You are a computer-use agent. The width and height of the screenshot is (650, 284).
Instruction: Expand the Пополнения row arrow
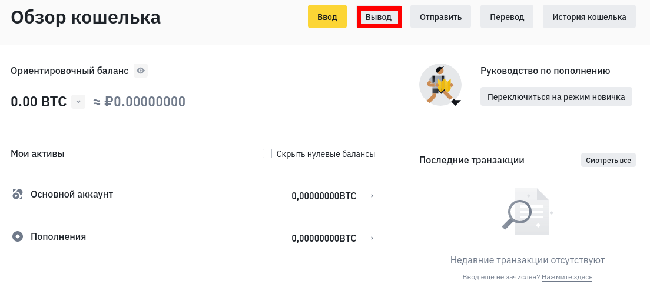[x=372, y=238]
